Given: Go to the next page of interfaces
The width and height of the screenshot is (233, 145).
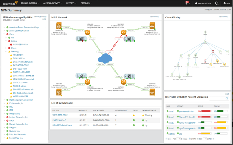Looking at the screenshot, I should [186, 139].
